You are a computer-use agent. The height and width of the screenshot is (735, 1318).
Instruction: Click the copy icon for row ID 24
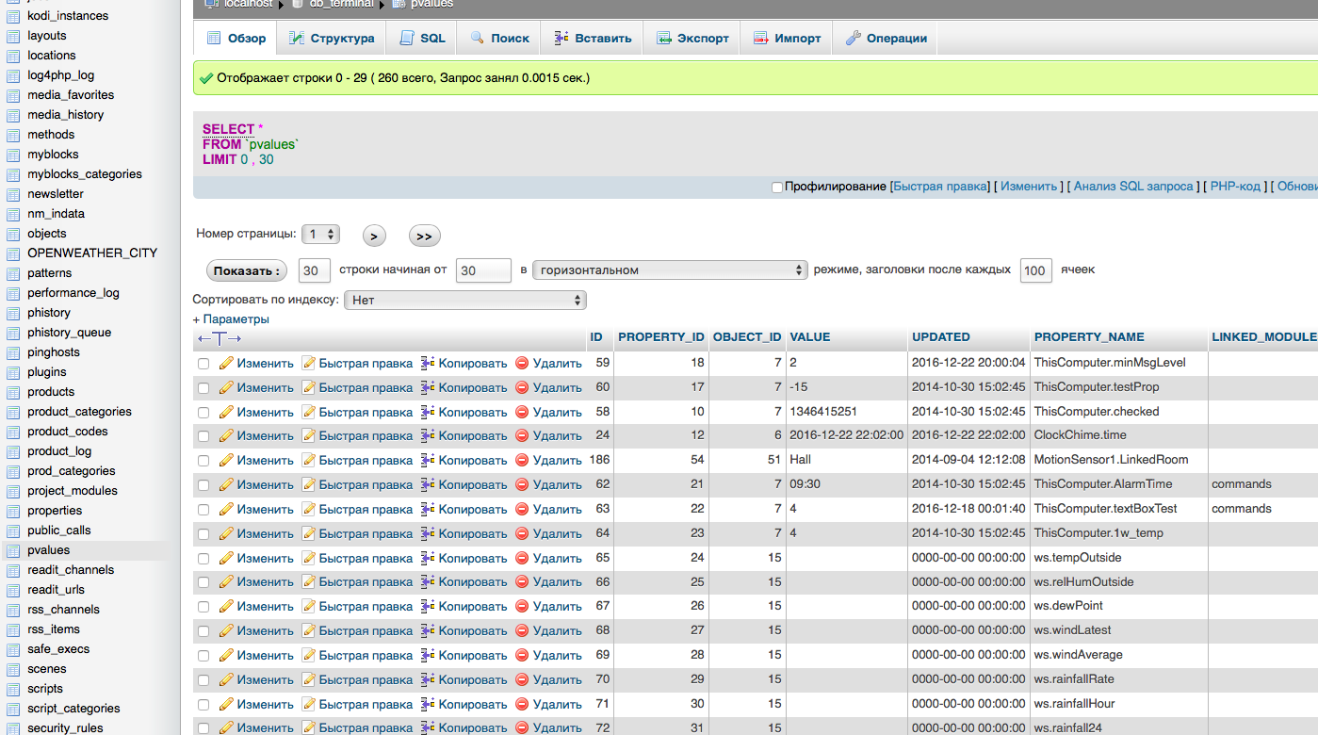[x=428, y=436]
